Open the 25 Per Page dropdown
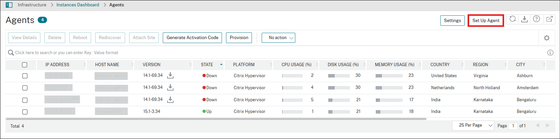This screenshot has height=139, width=560. coord(473,125)
